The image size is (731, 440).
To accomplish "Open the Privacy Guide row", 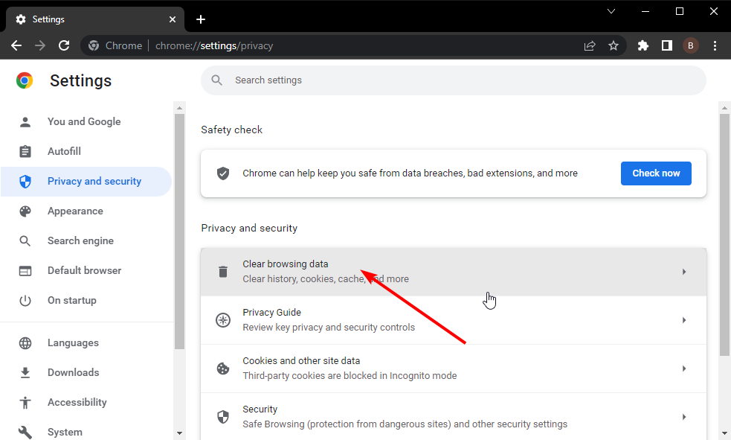I will 454,320.
